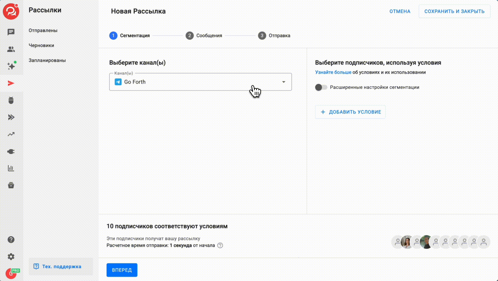Expand the Канал(ы) dropdown arrow

click(283, 82)
